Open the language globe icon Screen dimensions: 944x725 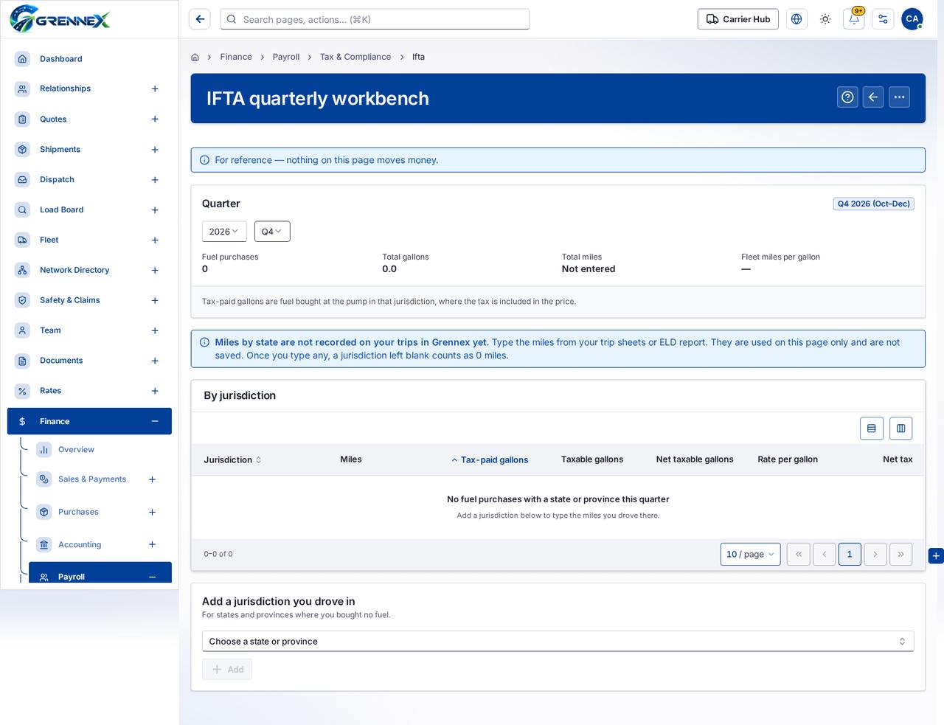click(x=796, y=19)
